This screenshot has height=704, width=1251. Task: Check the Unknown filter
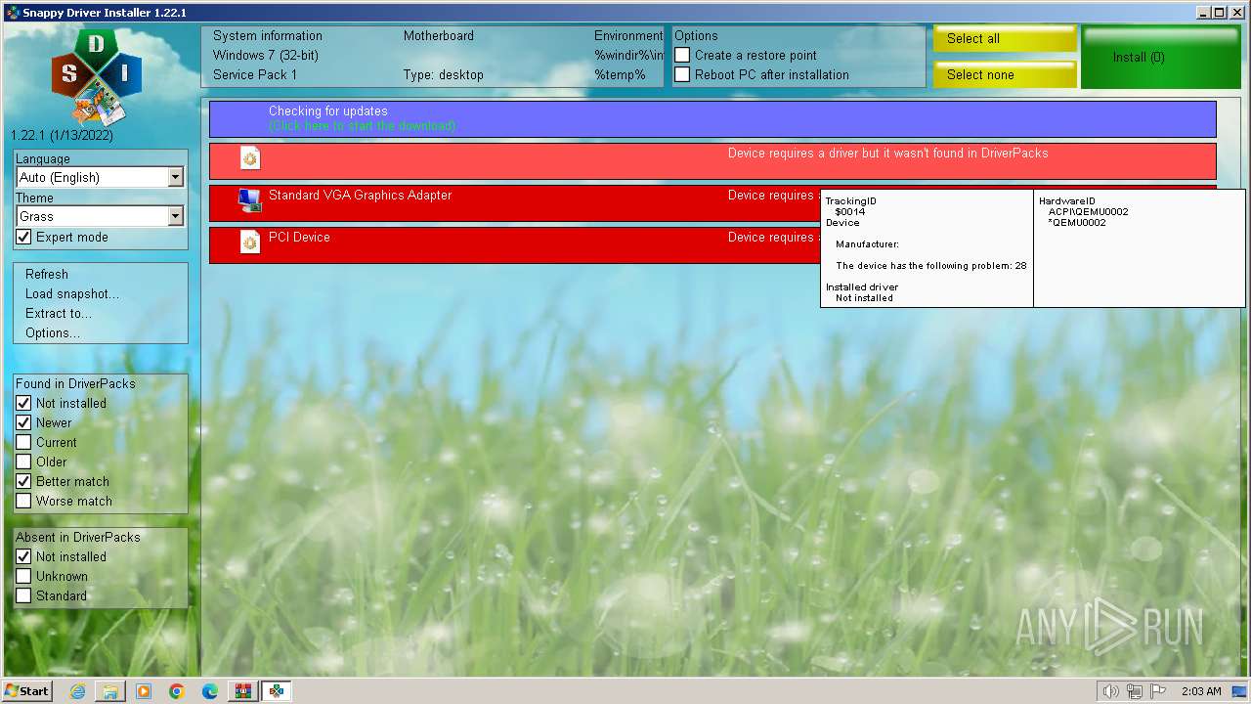(x=24, y=577)
